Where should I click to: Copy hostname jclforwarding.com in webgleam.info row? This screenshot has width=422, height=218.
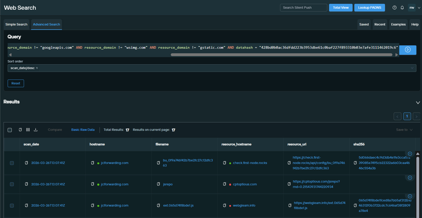coord(92,206)
